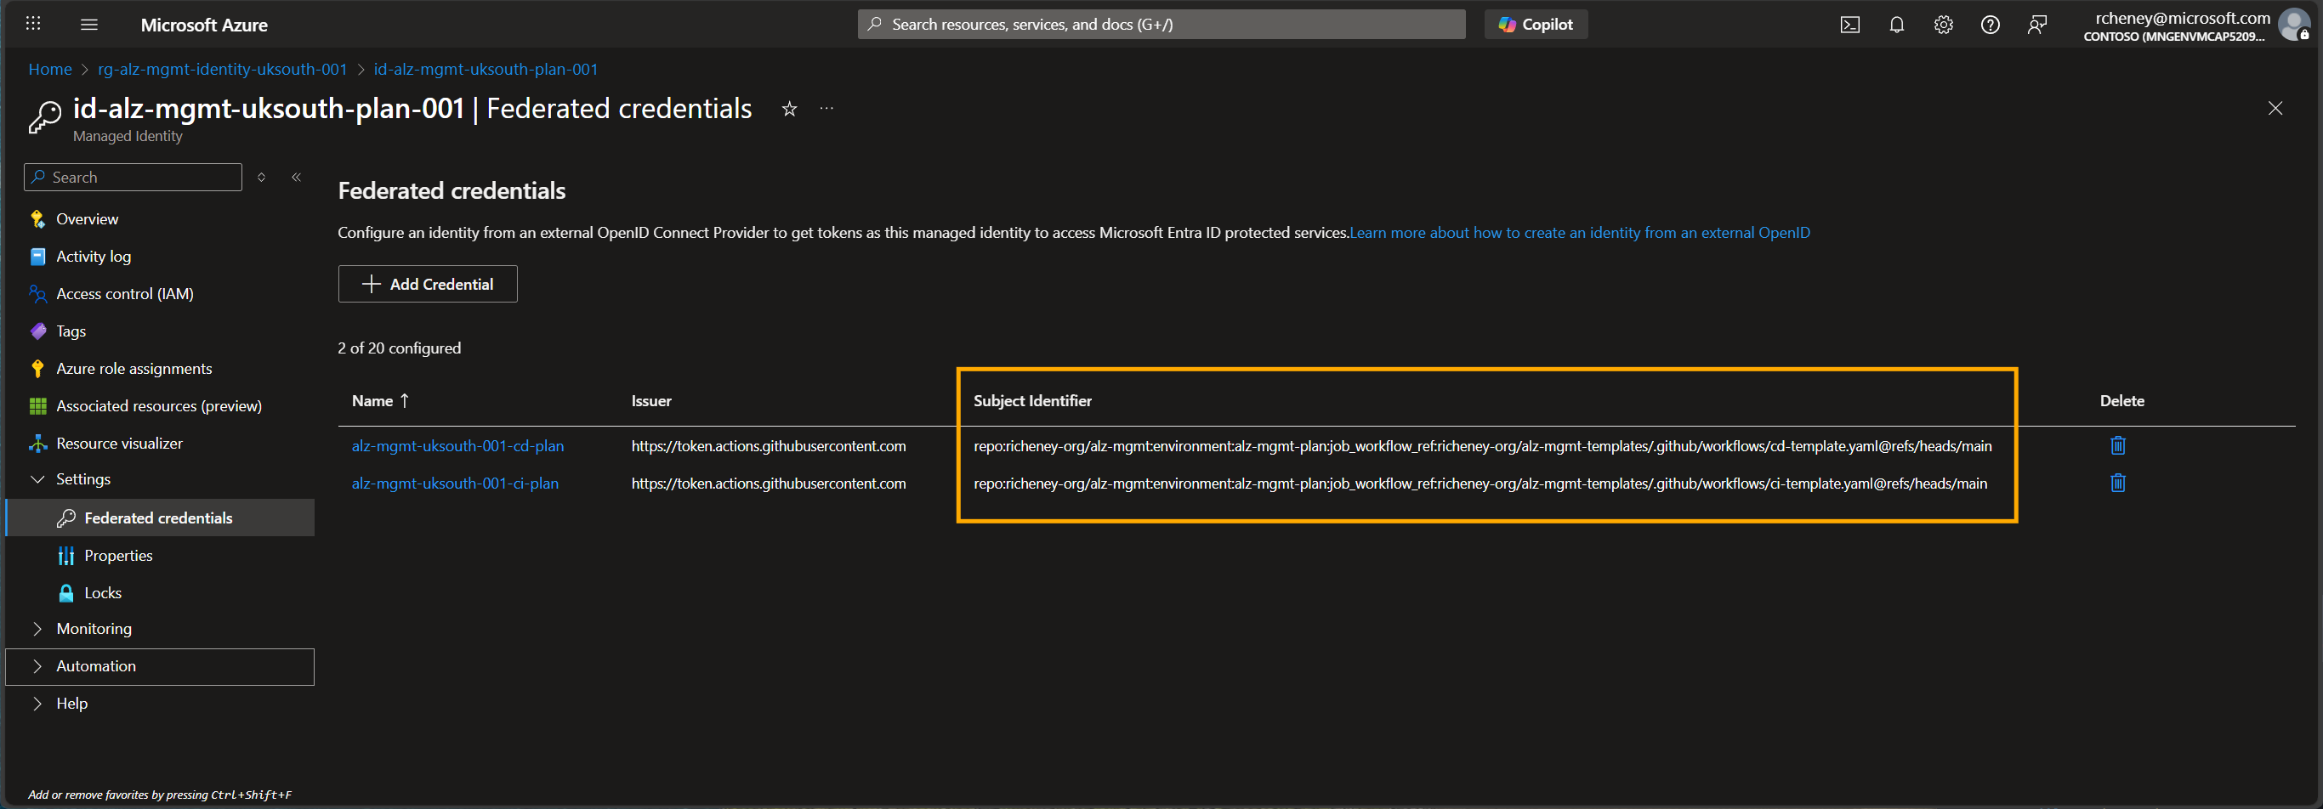This screenshot has height=809, width=2323.
Task: Star id-alz-mgmt-uksouth-plan-001 as favorite
Action: (789, 109)
